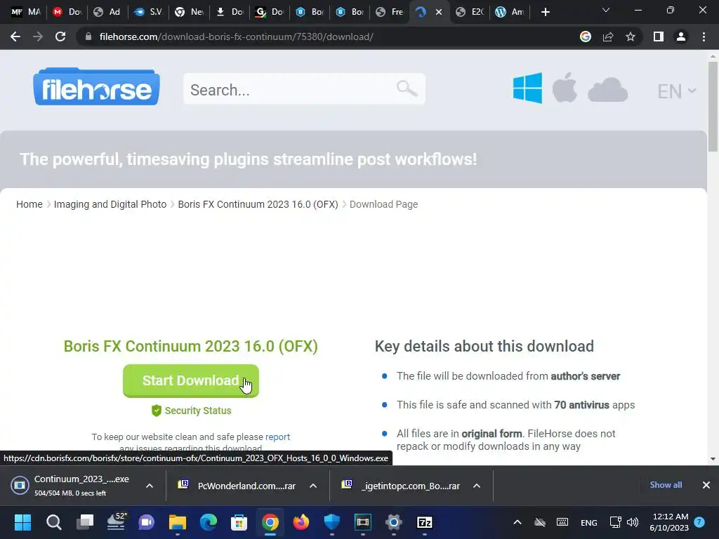
Task: Open the PcWonderland.com rar download item
Action: click(x=237, y=486)
